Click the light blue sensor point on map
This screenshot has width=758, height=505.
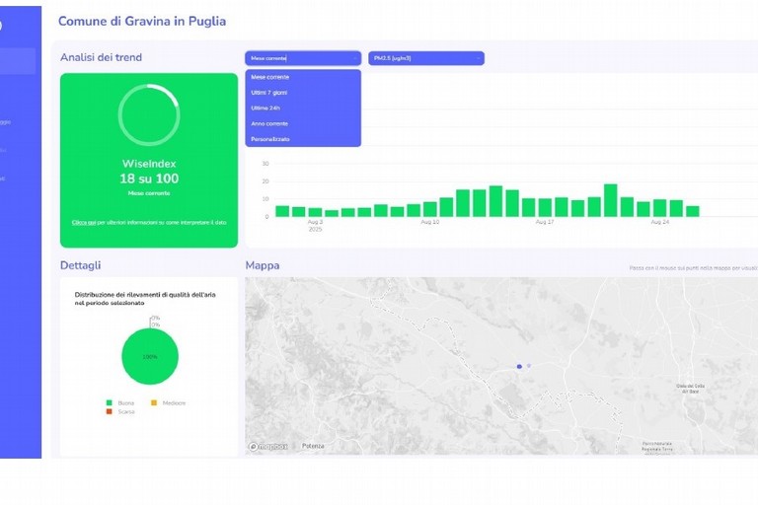pyautogui.click(x=529, y=366)
